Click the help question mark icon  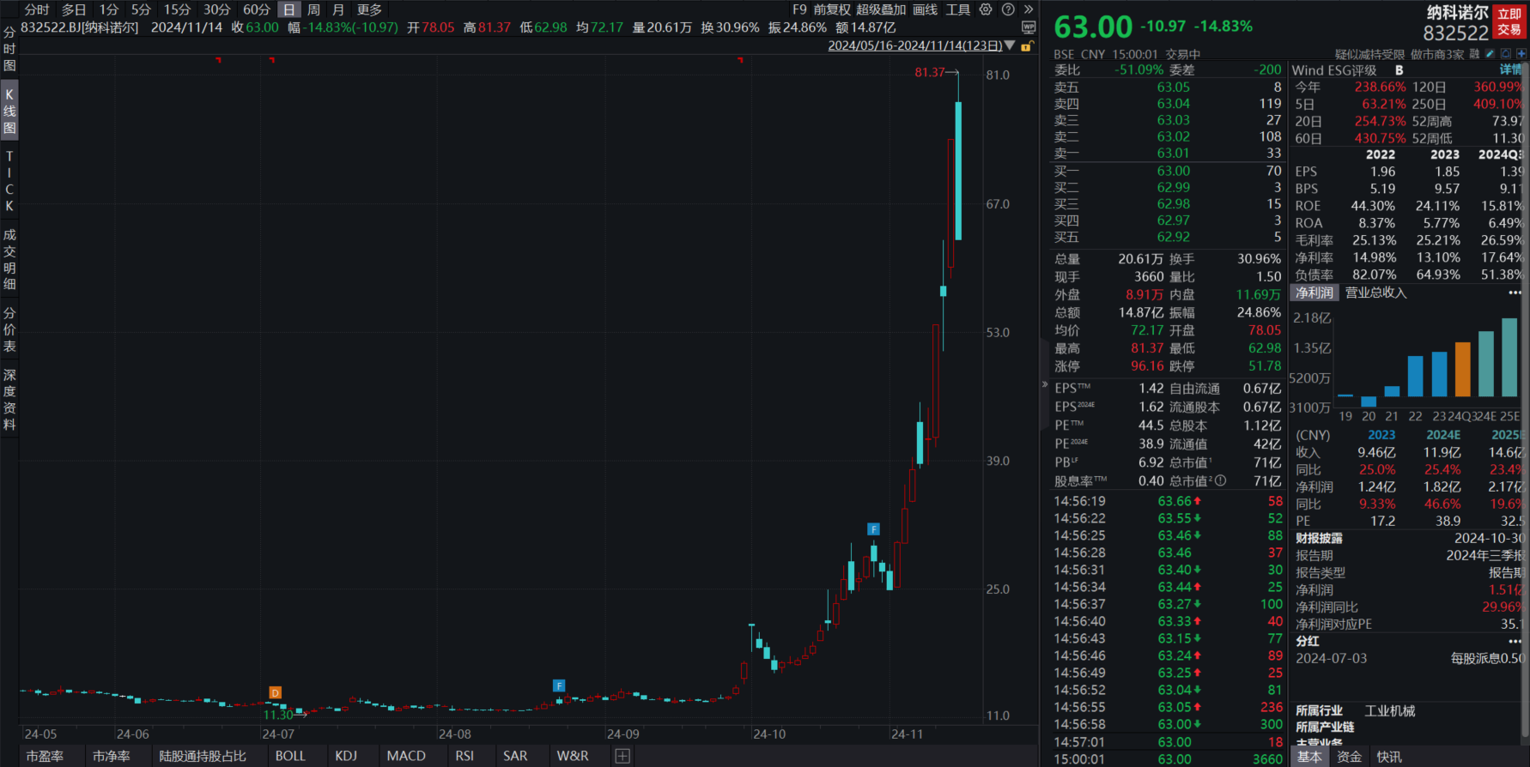[1008, 9]
